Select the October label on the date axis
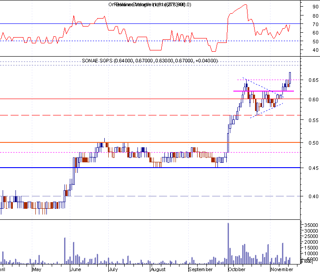 point(237,269)
